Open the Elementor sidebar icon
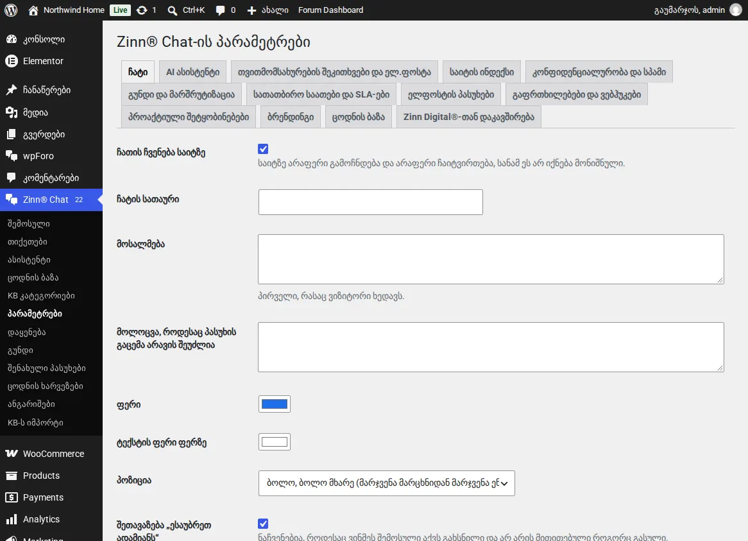 click(x=12, y=61)
